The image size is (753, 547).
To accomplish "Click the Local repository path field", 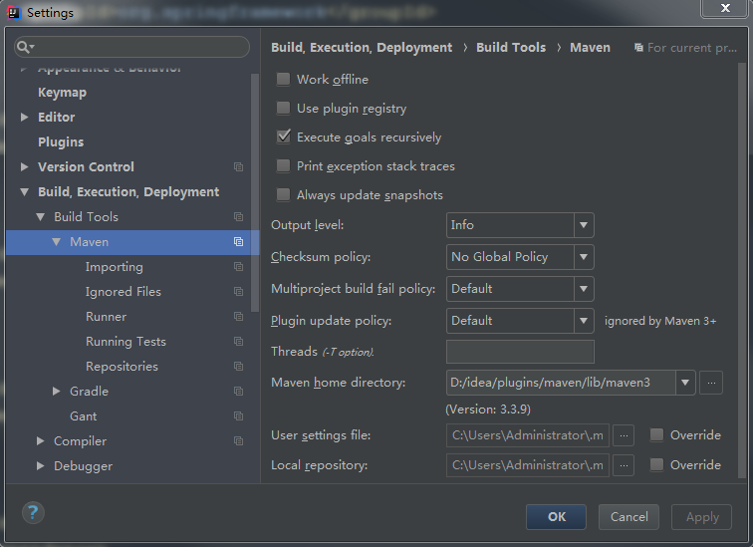I will point(528,465).
